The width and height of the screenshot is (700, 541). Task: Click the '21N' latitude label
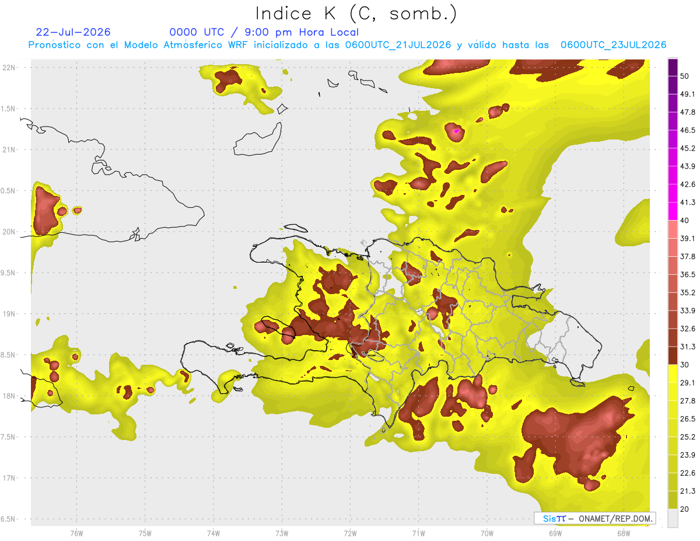tap(9, 149)
